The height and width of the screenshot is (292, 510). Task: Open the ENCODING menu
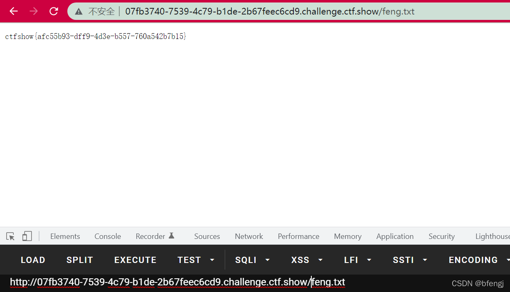pos(473,260)
